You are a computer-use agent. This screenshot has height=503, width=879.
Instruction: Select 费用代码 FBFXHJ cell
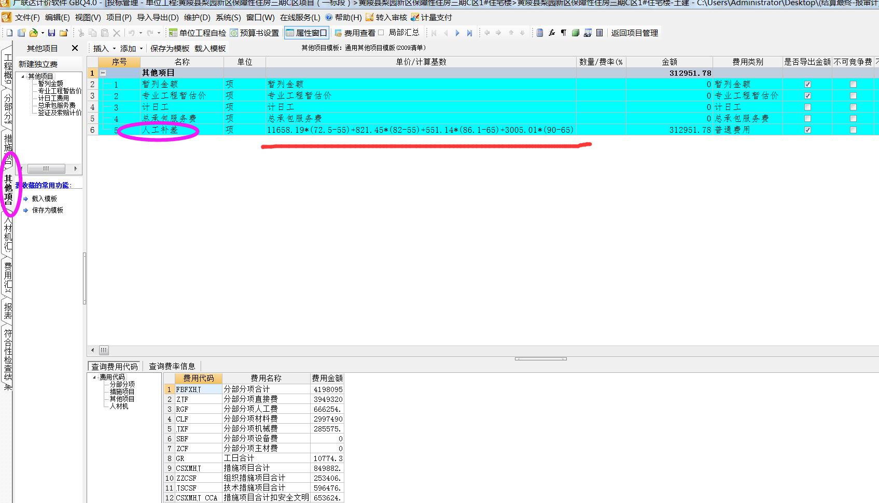(198, 389)
